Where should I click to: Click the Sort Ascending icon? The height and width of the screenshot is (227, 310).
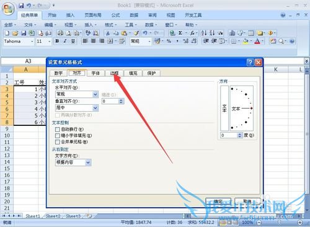point(204,33)
